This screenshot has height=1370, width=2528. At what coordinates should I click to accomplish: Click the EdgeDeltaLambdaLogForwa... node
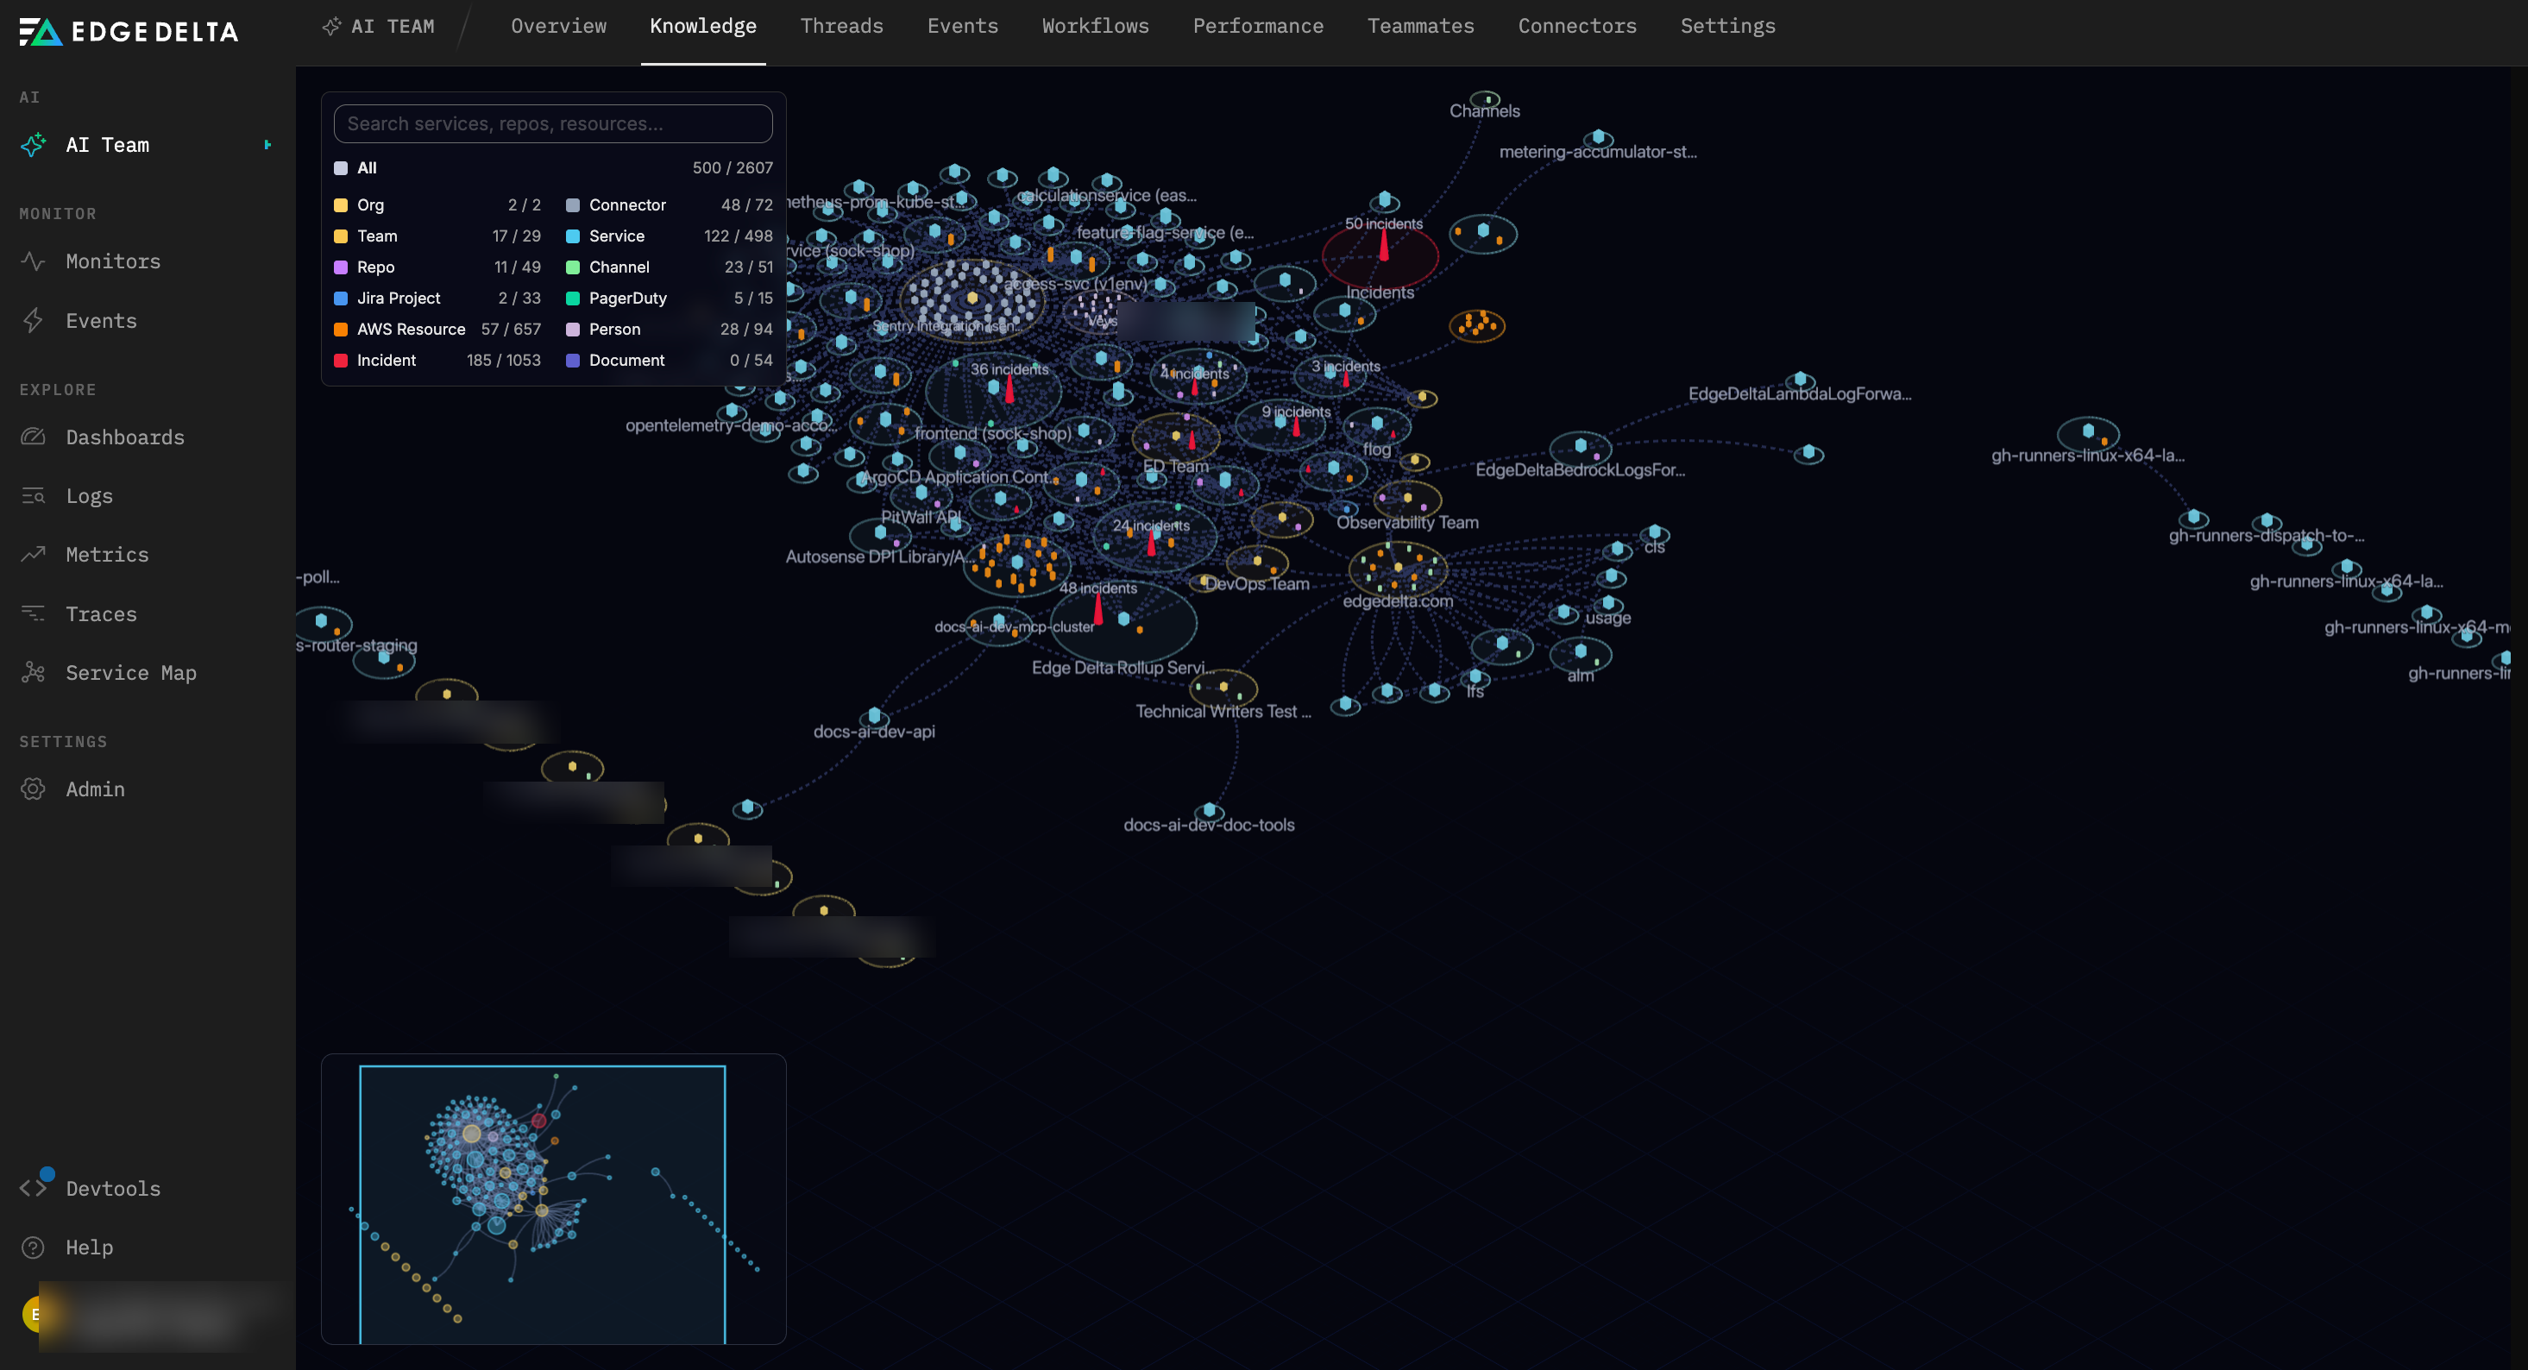(x=1800, y=380)
